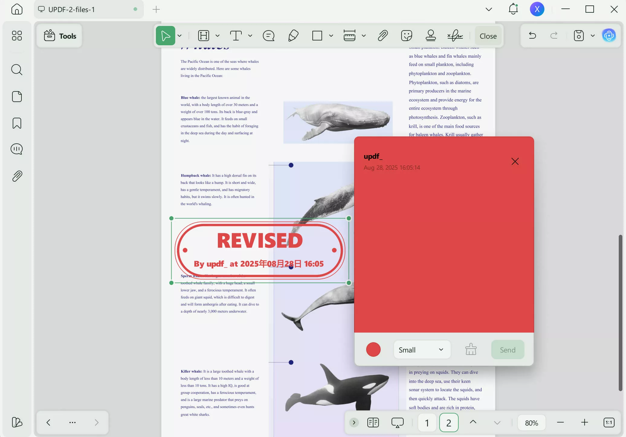Click the Attach file paperclip tool
The height and width of the screenshot is (437, 626).
[383, 36]
